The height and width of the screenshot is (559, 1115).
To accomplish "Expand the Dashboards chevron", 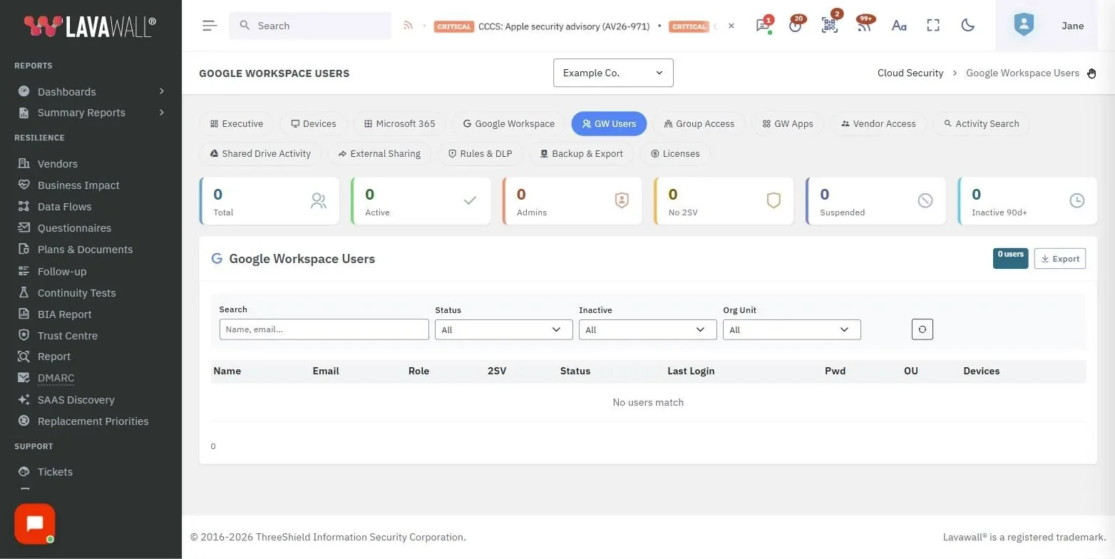I will (x=162, y=91).
